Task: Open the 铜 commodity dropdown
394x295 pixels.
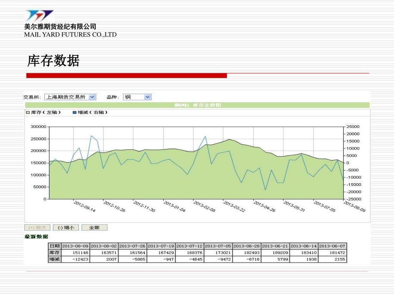Action: pos(137,97)
